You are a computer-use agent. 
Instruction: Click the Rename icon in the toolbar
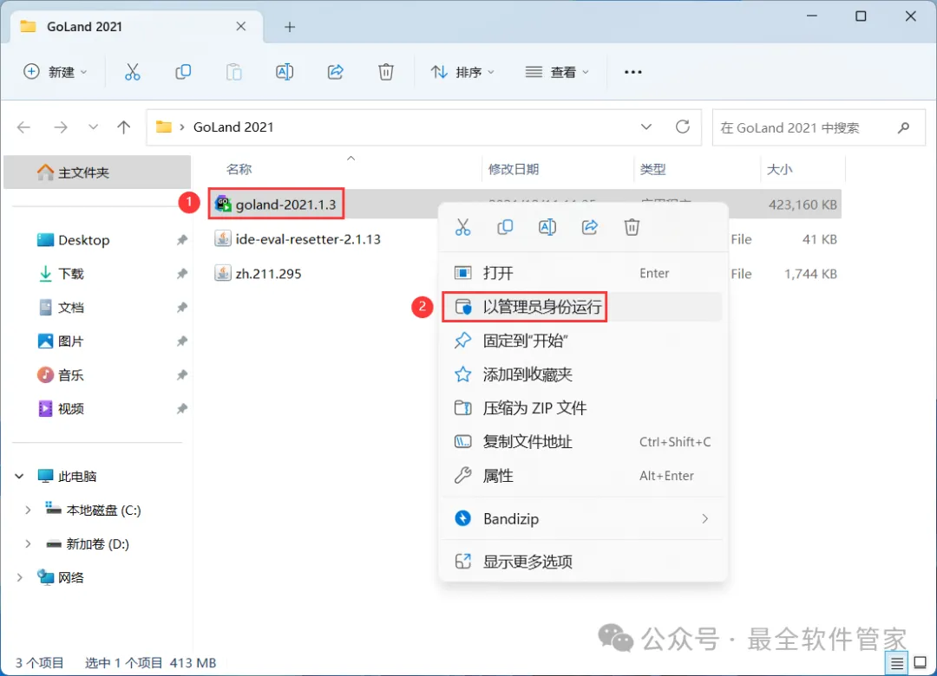pyautogui.click(x=285, y=72)
